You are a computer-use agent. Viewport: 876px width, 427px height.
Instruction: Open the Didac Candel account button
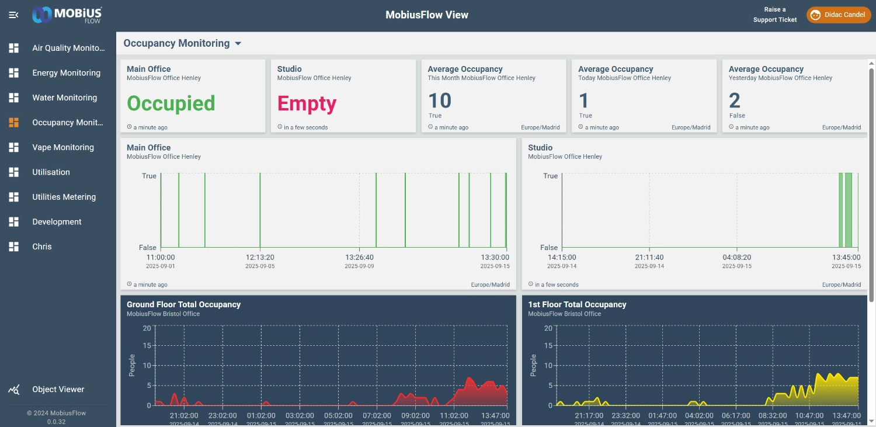click(839, 15)
